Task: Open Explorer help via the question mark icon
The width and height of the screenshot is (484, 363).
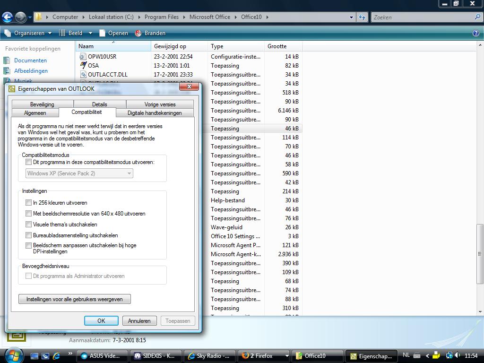Action: (476, 33)
